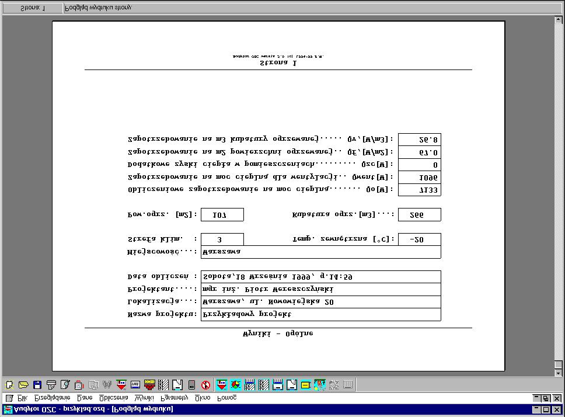This screenshot has width=565, height=417.
Task: Click the 'Strona 1' page footer text
Action: (x=278, y=63)
